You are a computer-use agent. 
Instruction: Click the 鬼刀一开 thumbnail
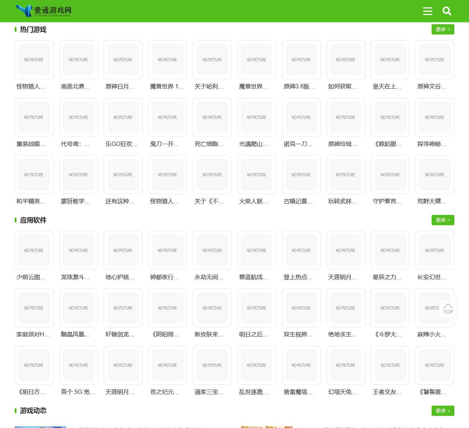(167, 117)
